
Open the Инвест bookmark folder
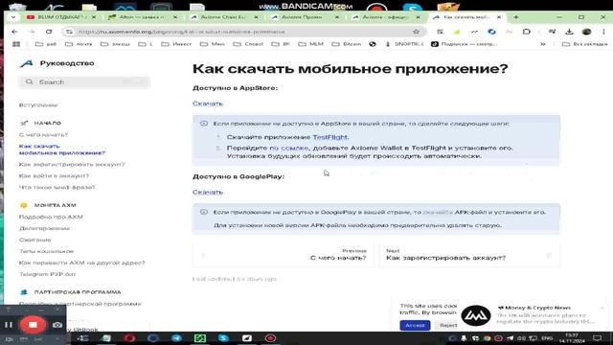[177, 44]
